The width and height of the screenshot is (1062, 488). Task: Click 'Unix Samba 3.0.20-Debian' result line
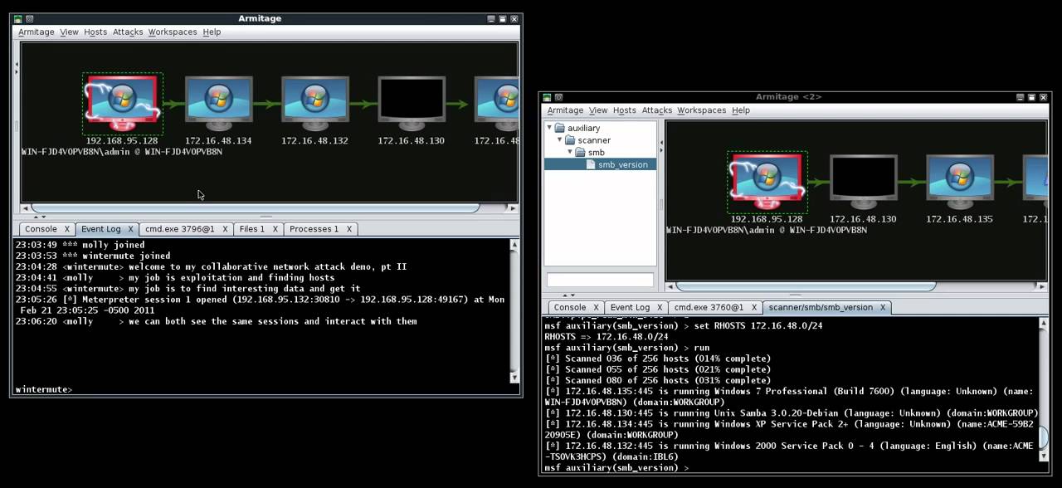(792, 413)
